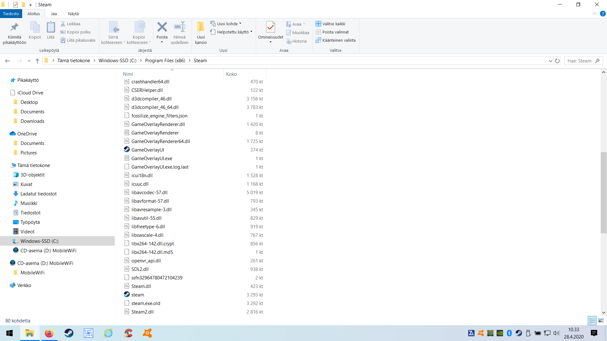This screenshot has width=607, height=341.
Task: Click Program Files (x86) breadcrumb
Action: (165, 61)
